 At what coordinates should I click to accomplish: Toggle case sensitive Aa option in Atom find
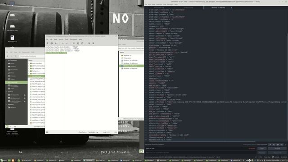click(274, 144)
